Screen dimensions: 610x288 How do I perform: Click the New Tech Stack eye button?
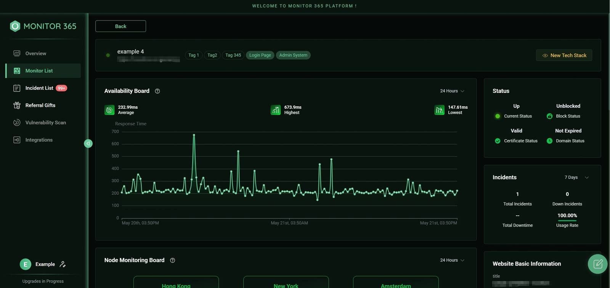(564, 56)
